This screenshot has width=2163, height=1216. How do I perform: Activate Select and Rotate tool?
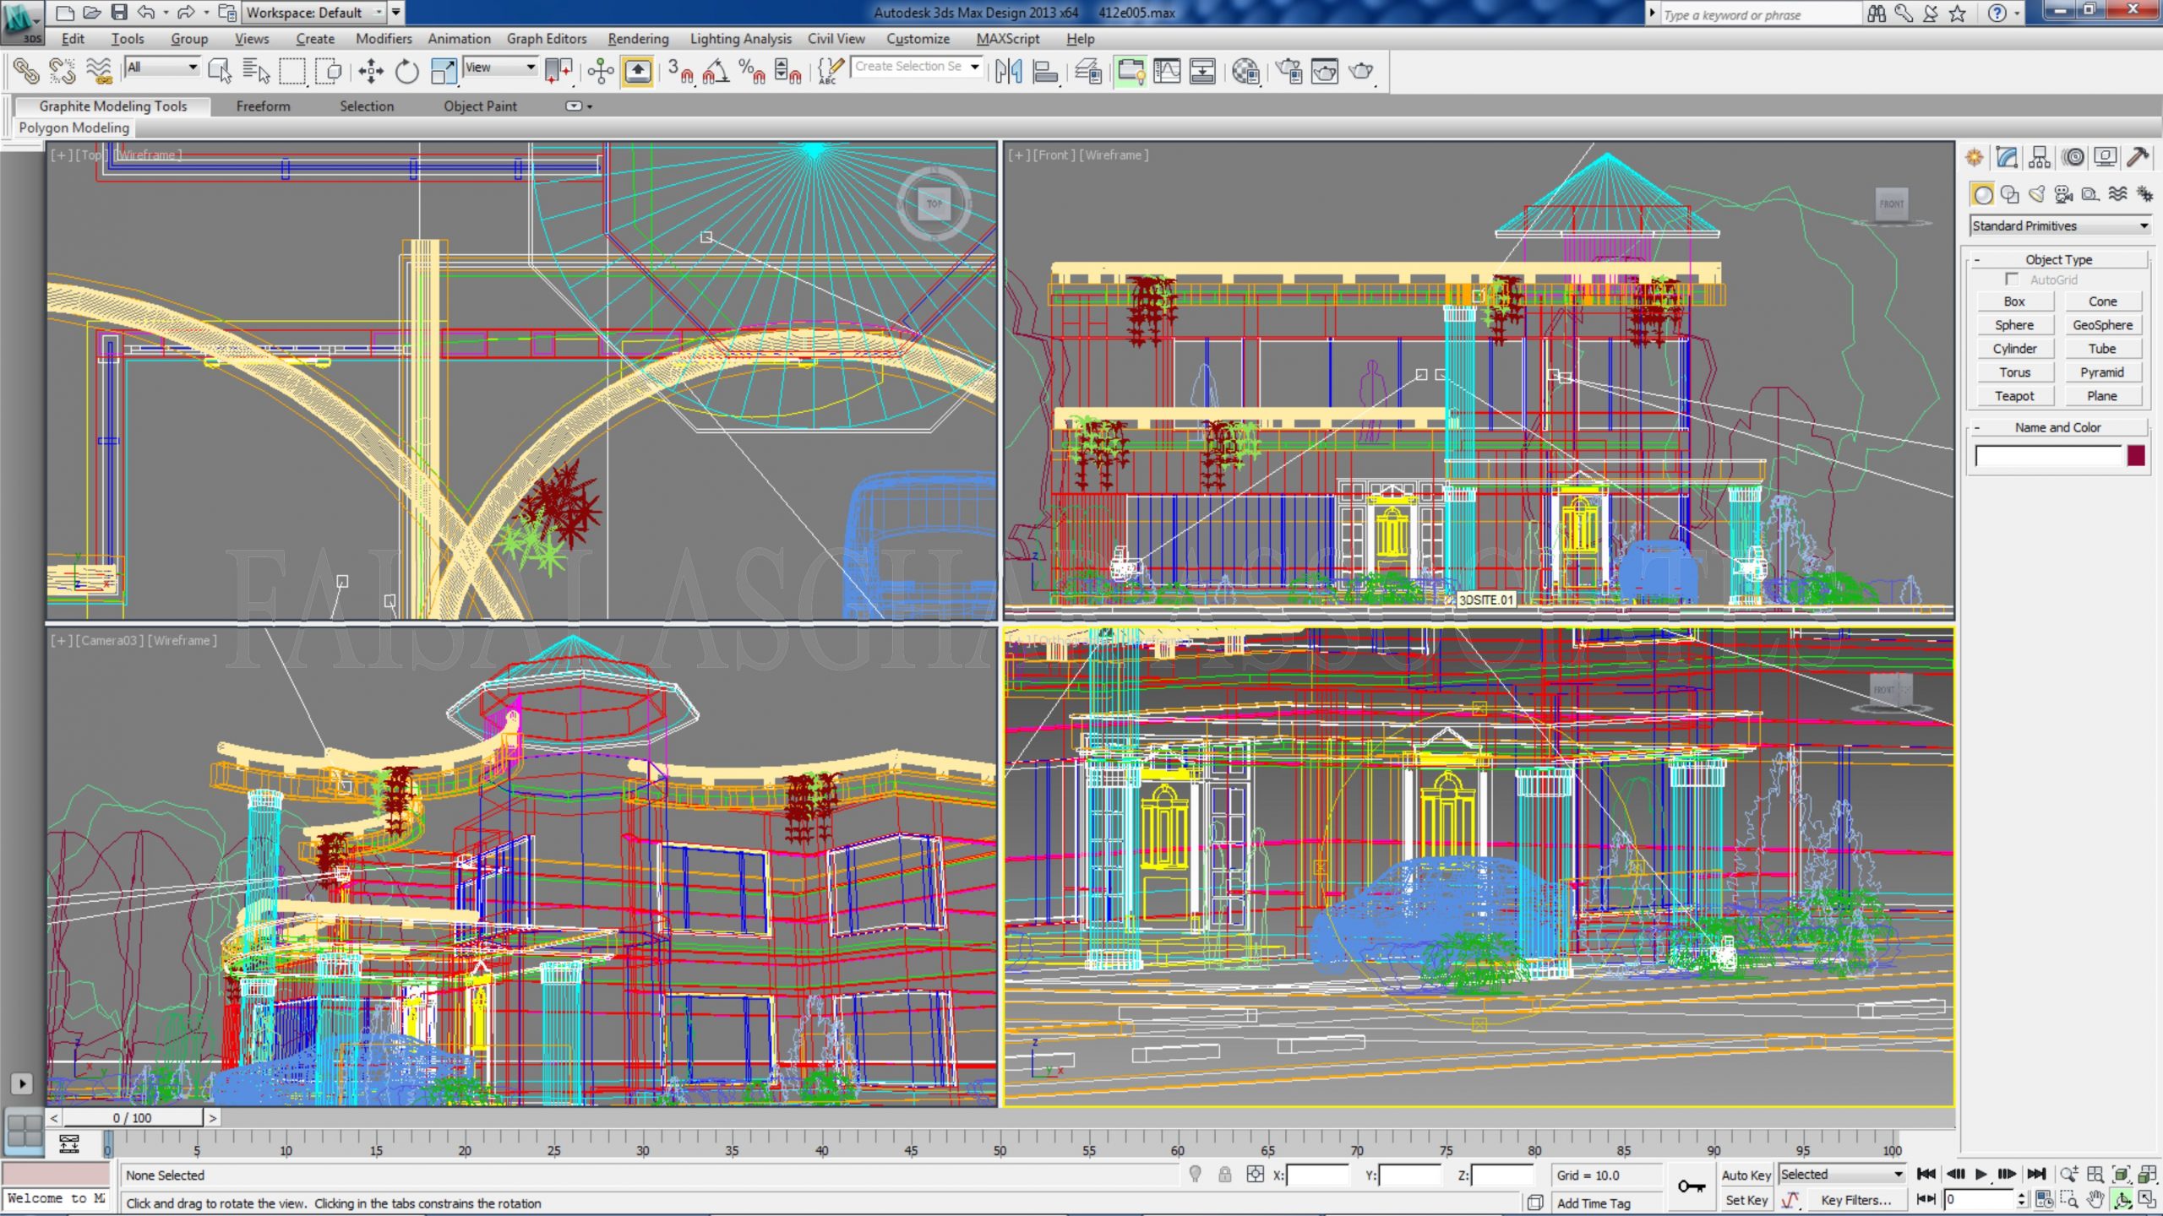[x=406, y=72]
